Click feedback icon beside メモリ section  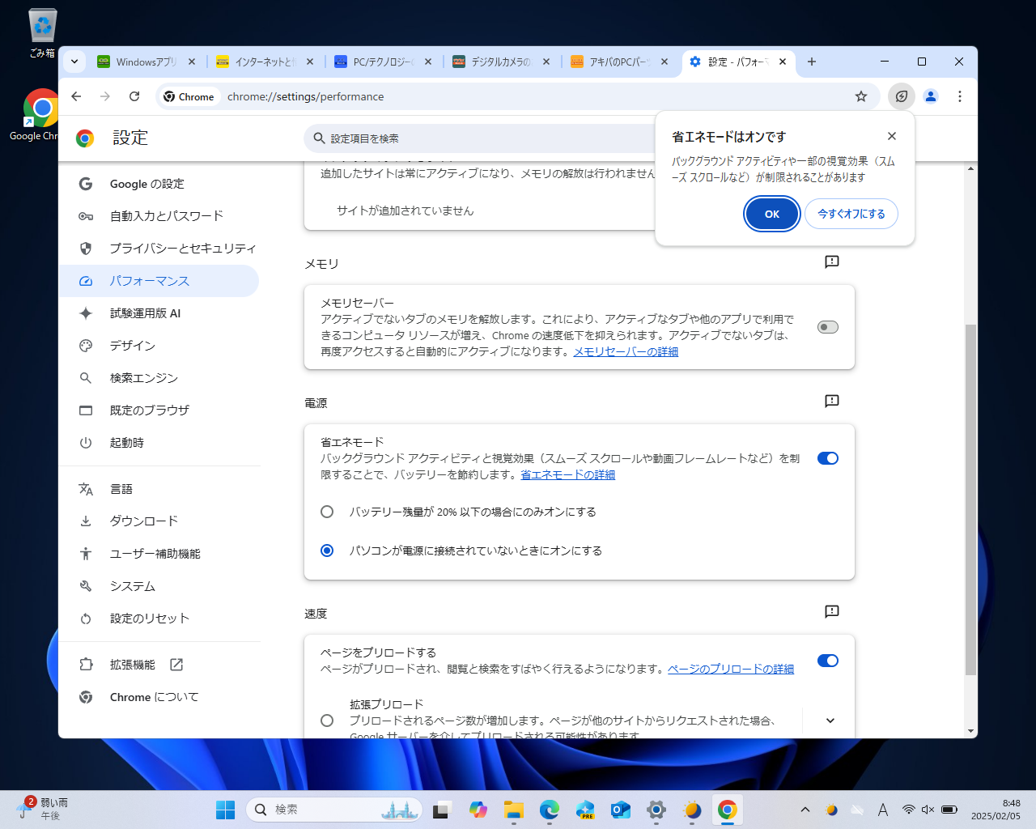[x=831, y=261]
